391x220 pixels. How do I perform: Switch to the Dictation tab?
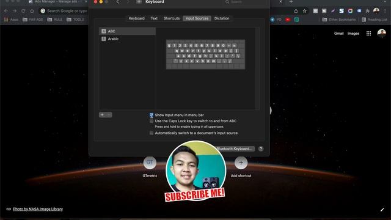click(222, 18)
